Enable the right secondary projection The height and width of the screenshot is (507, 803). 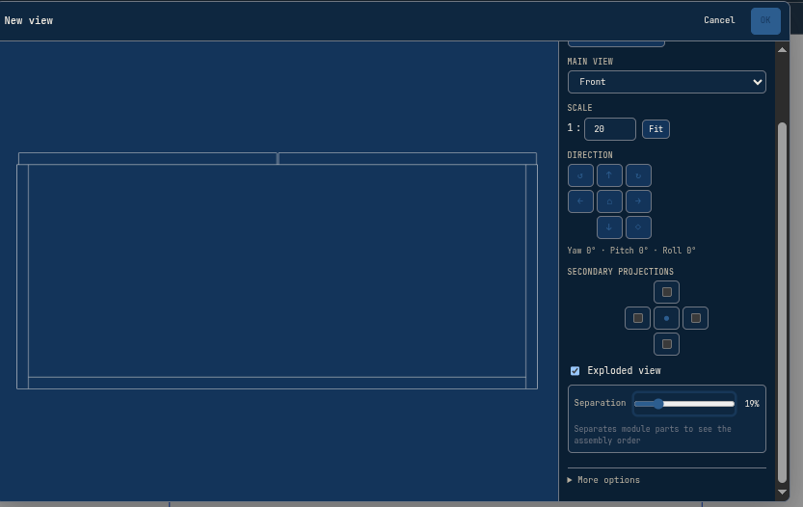point(695,318)
